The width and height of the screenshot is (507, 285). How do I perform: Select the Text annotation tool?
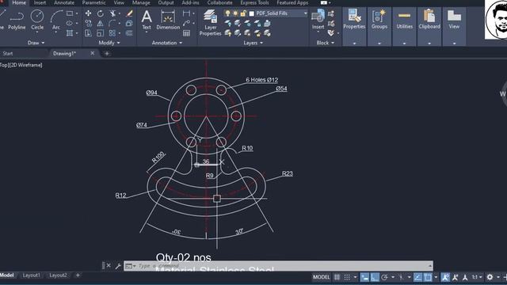tap(147, 20)
